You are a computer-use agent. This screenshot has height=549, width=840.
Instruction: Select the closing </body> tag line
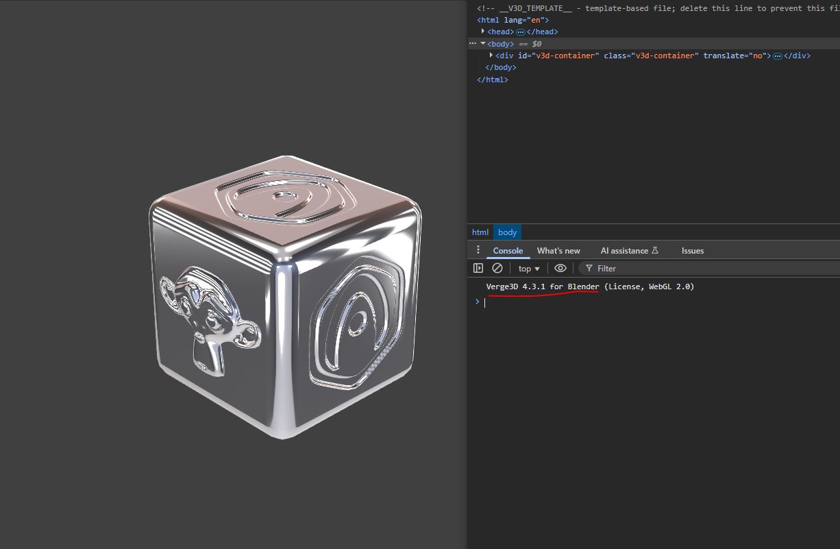[x=501, y=67]
